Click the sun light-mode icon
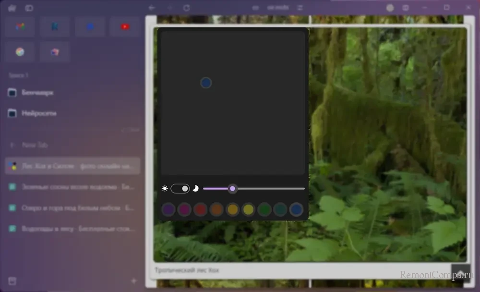480x292 pixels. pyautogui.click(x=165, y=189)
